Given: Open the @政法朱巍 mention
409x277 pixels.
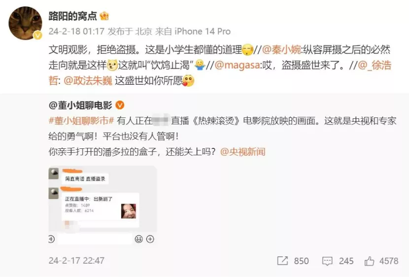Looking at the screenshot, I should 88,81.
